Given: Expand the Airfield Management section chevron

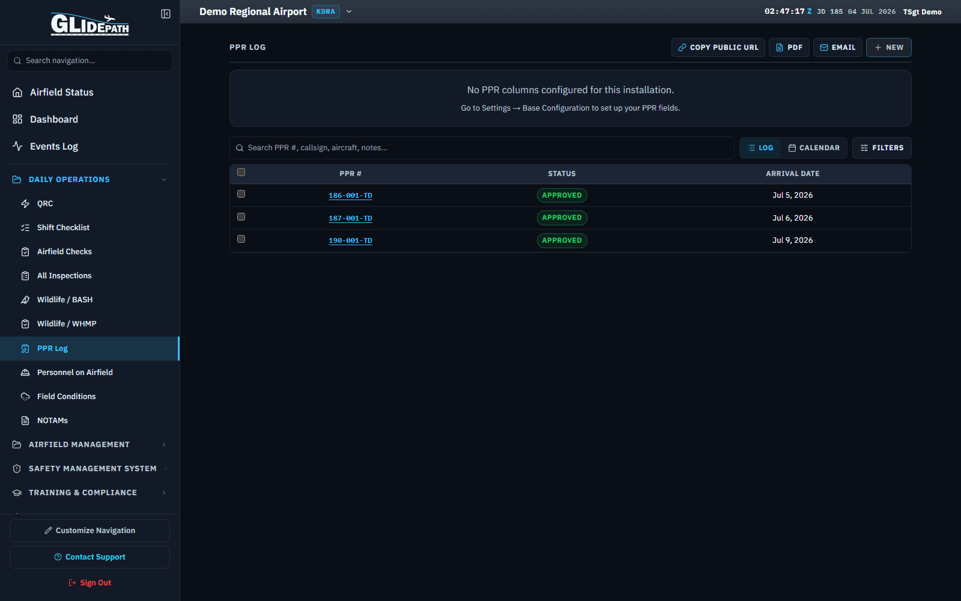Looking at the screenshot, I should 164,445.
